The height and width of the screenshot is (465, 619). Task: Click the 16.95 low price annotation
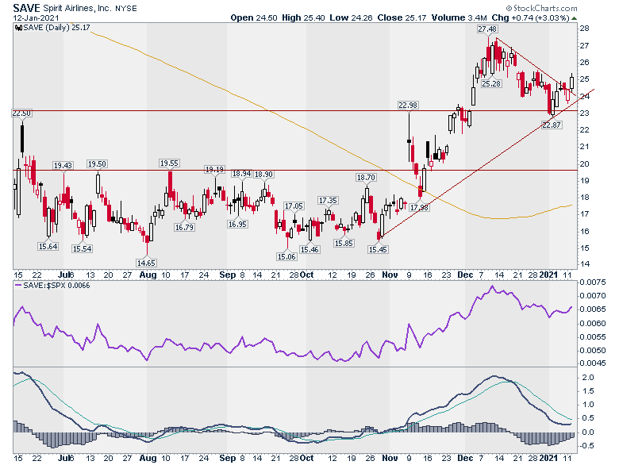(237, 225)
